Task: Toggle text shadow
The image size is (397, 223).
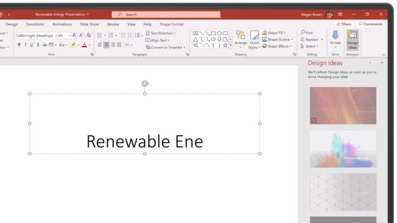Action: click(x=38, y=45)
